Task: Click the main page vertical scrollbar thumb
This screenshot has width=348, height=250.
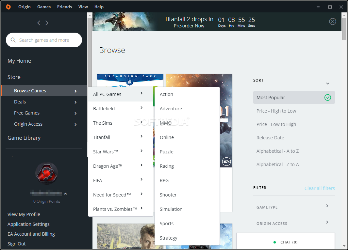Action: coord(344,29)
